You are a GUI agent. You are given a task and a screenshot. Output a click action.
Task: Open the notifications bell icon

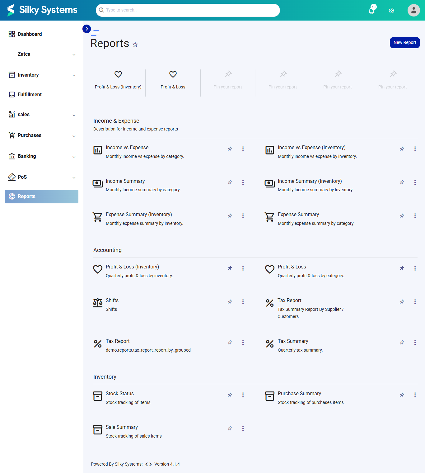tap(371, 11)
